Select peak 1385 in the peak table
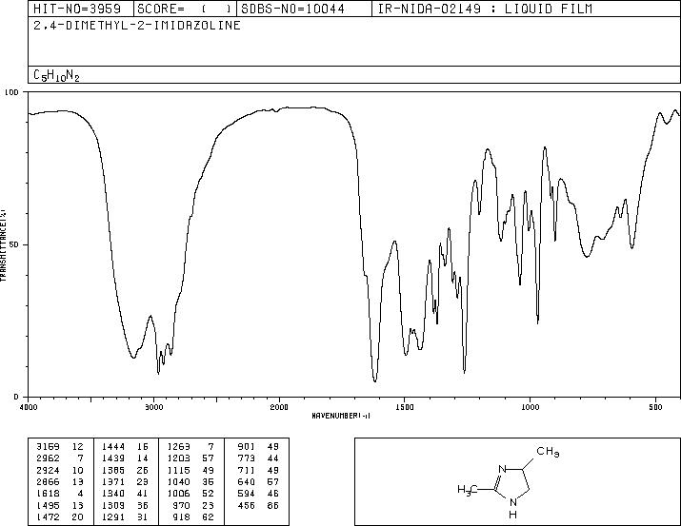Viewport: 681px width, 526px height. click(113, 470)
